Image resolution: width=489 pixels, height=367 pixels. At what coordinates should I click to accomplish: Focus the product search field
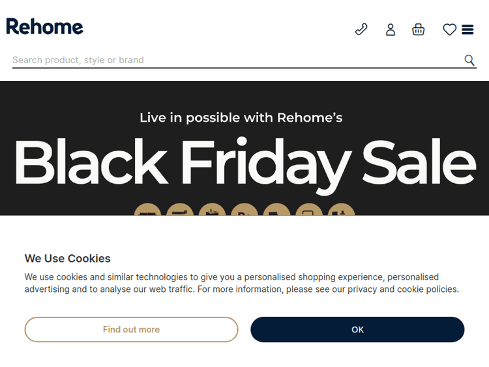[x=235, y=60]
